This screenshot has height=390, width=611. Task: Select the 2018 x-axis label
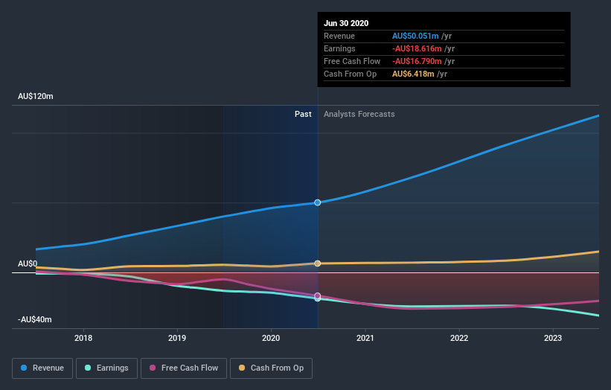click(83, 338)
